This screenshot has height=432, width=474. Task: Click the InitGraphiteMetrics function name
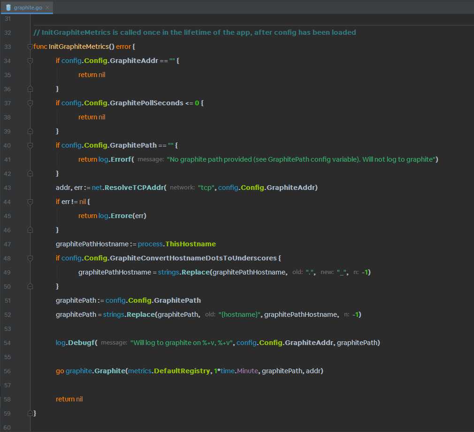click(x=78, y=47)
